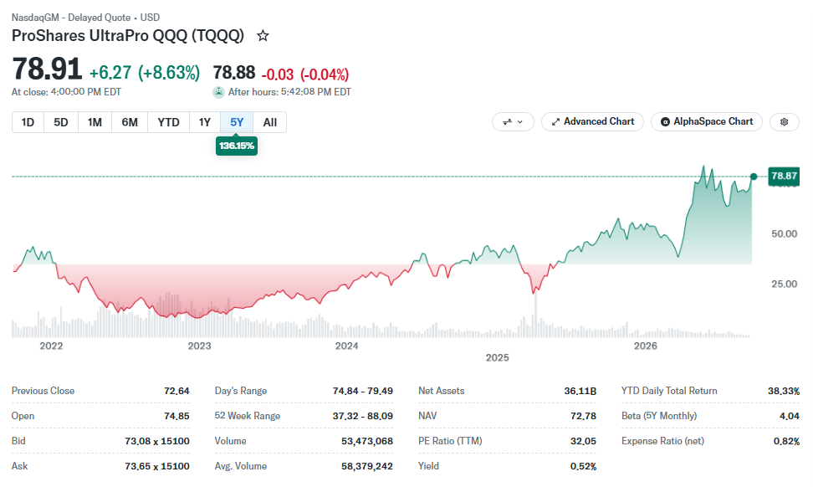Click the After hours 5:42:08 PM EDT text

(289, 92)
